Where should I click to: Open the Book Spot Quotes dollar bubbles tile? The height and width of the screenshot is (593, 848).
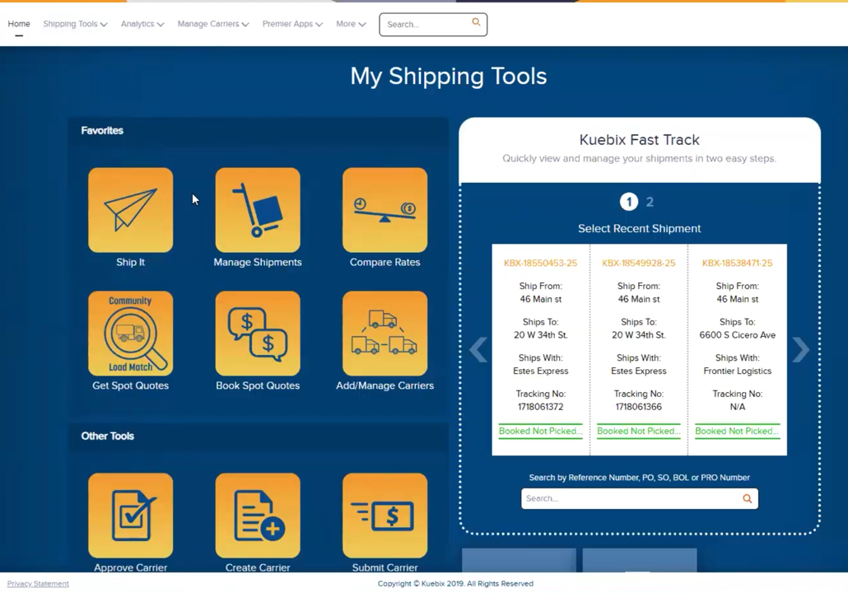click(x=258, y=334)
